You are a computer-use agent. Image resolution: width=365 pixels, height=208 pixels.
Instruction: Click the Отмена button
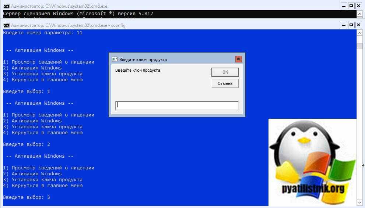225,83
